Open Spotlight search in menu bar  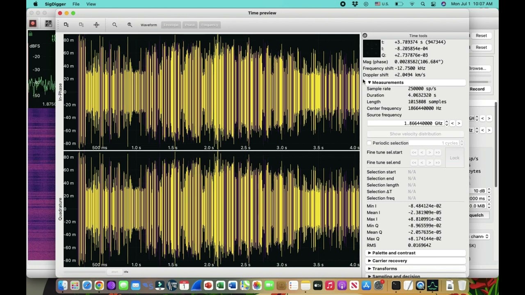(423, 4)
